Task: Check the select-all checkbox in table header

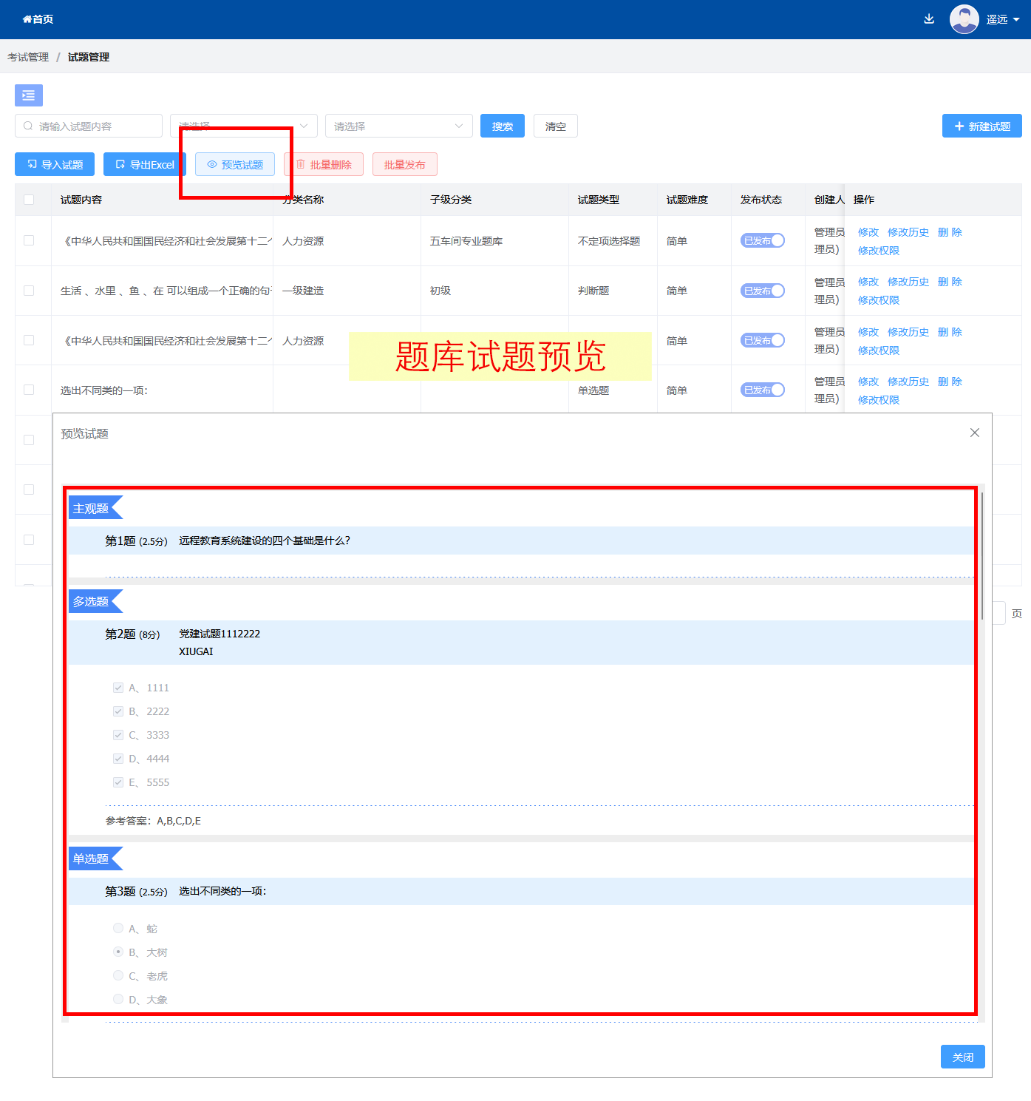Action: [29, 200]
